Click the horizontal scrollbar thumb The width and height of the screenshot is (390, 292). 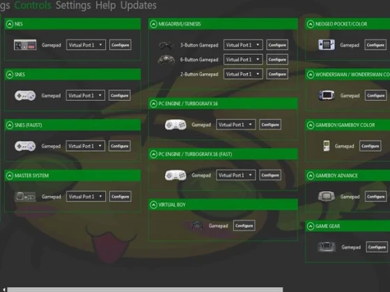point(145,289)
